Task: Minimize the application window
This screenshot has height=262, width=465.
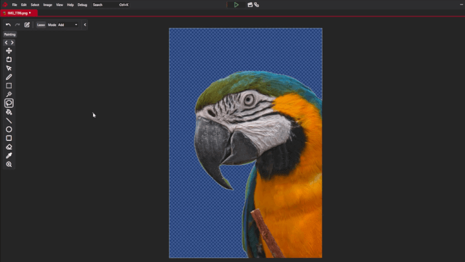Action: click(461, 5)
